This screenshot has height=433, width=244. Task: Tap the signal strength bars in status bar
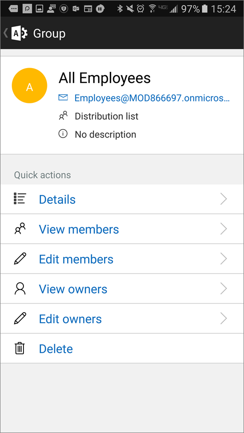174,9
